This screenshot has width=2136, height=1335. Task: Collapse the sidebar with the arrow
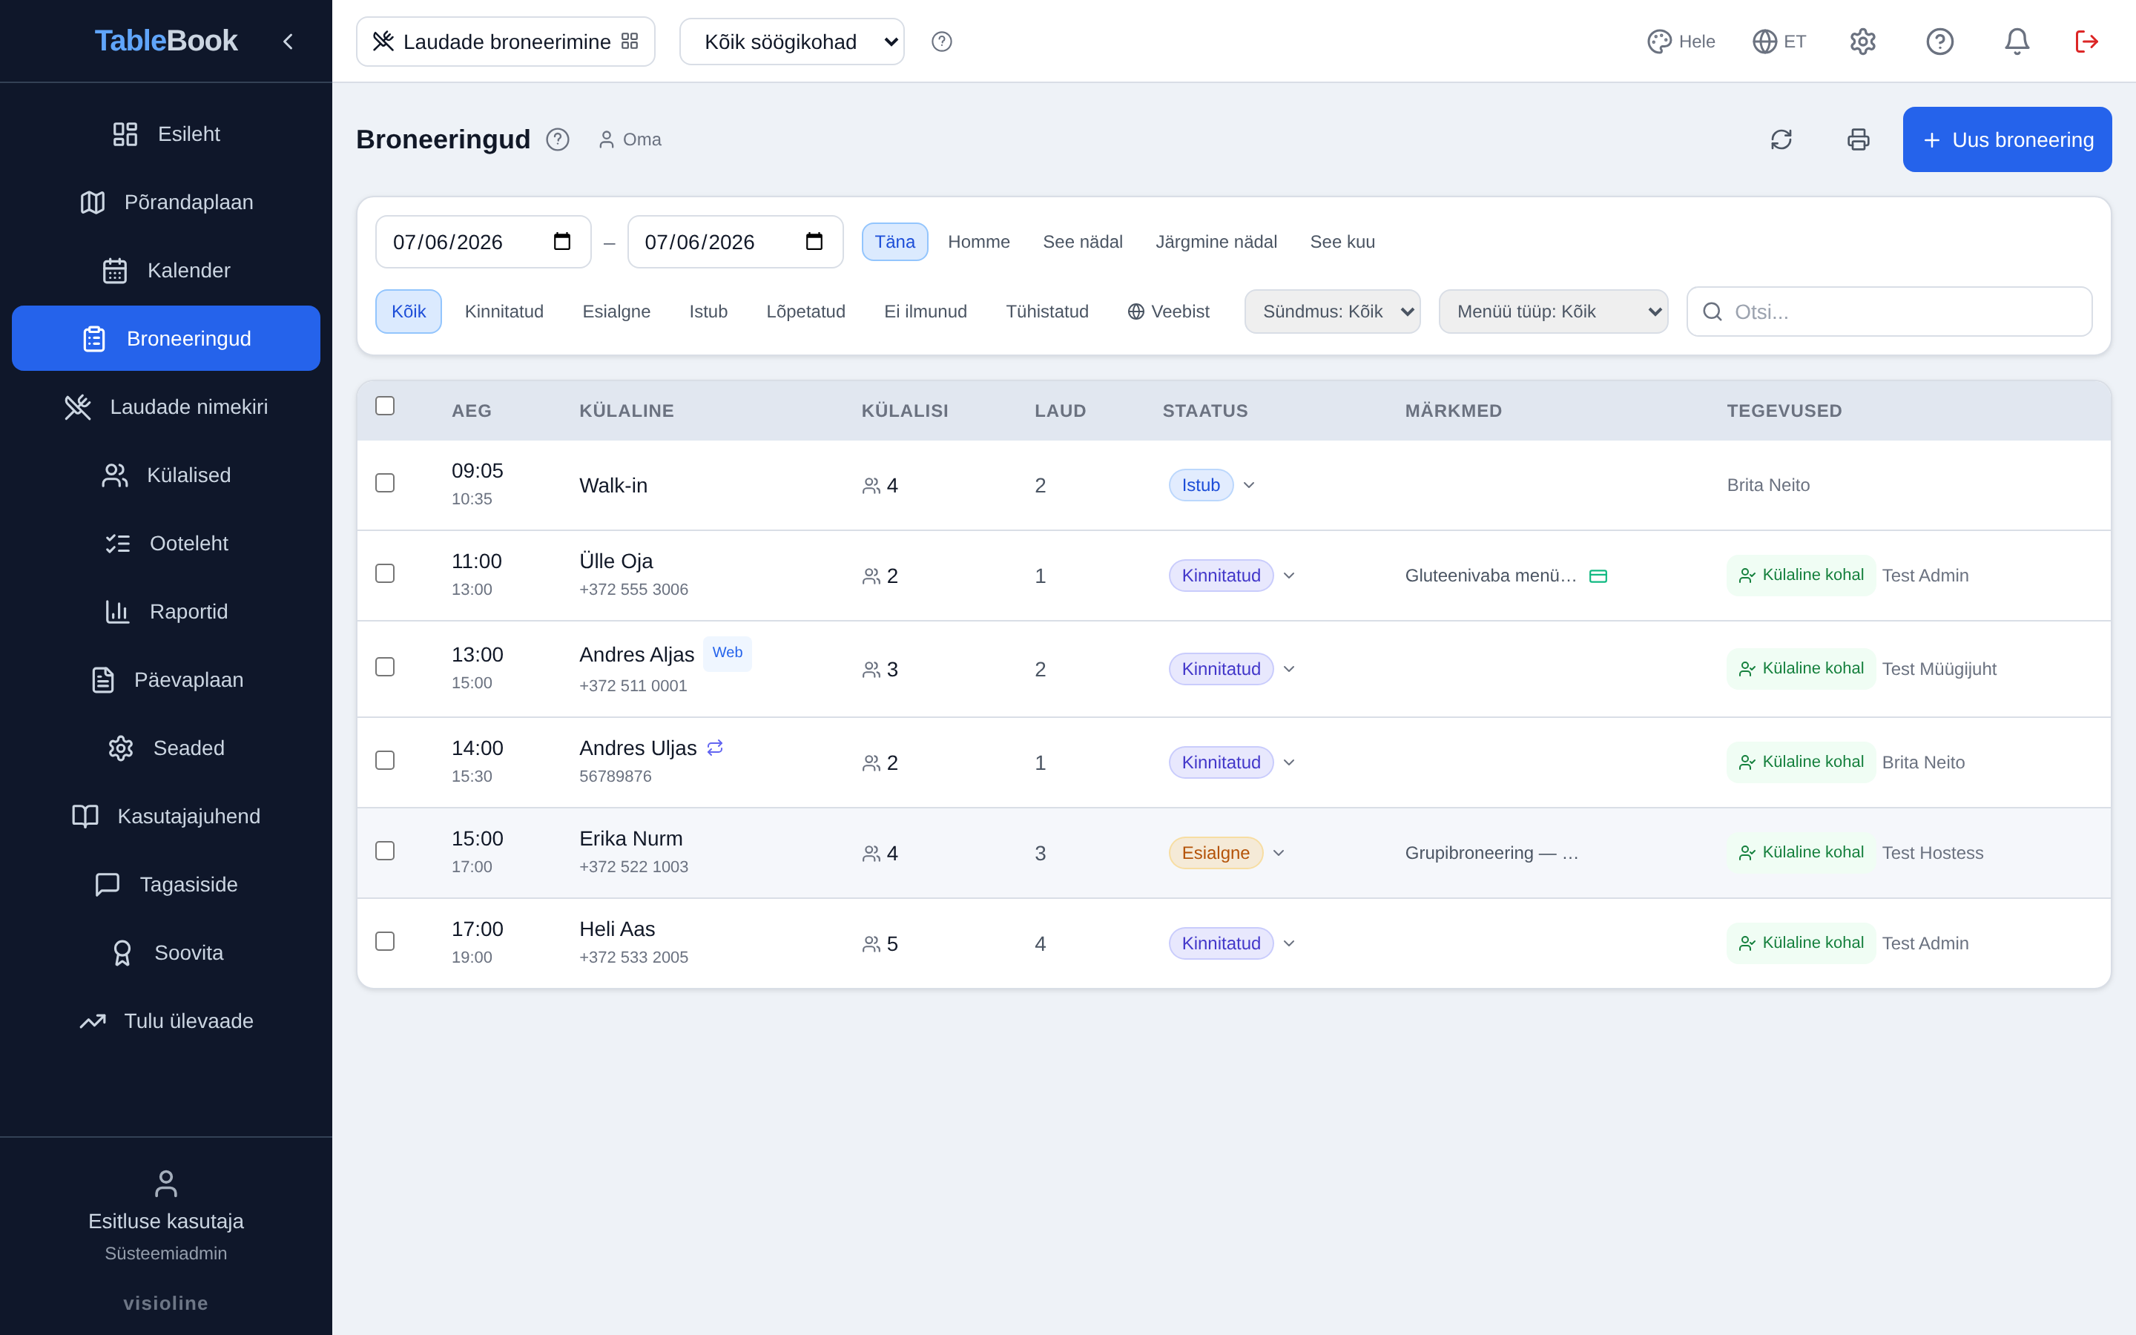pyautogui.click(x=288, y=42)
